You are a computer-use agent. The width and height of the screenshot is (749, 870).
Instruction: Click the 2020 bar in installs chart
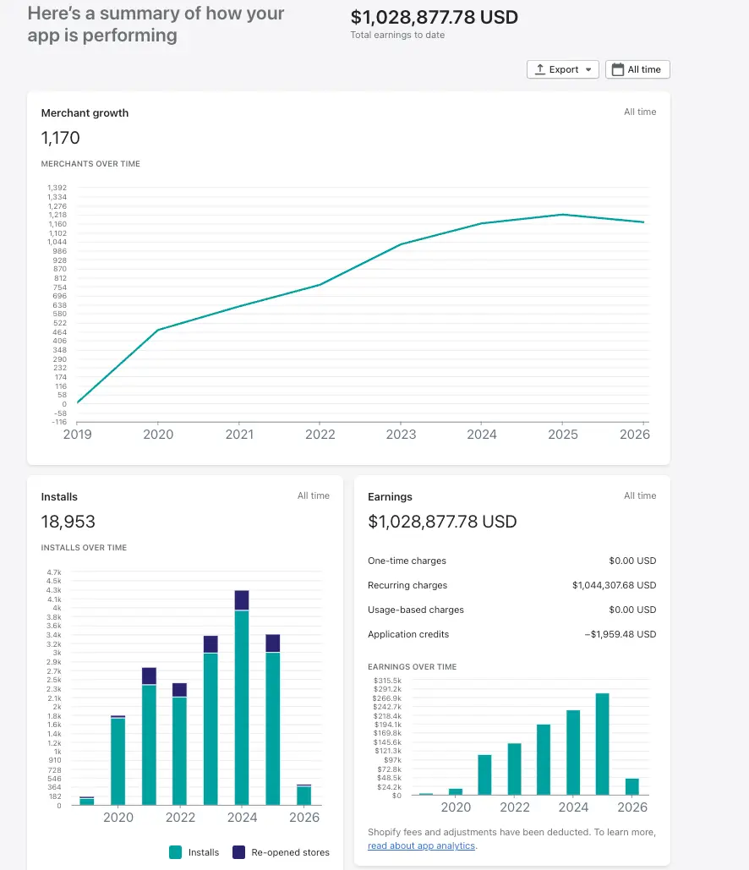click(x=118, y=761)
